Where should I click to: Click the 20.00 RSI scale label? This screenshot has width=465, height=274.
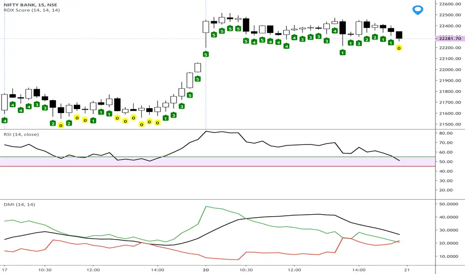tap(446, 190)
